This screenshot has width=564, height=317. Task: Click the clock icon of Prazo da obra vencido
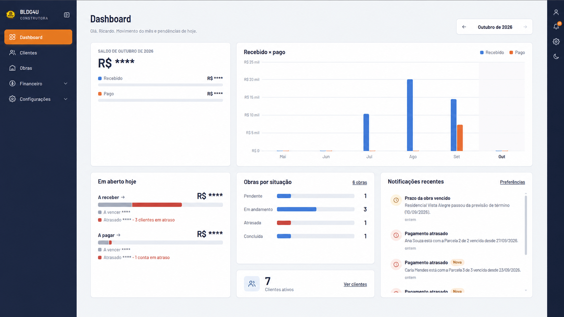point(396,200)
